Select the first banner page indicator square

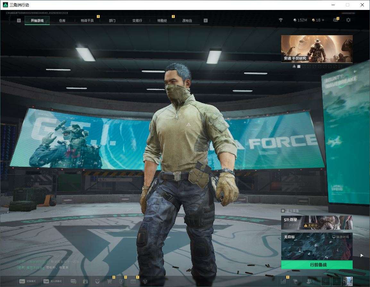click(299, 67)
